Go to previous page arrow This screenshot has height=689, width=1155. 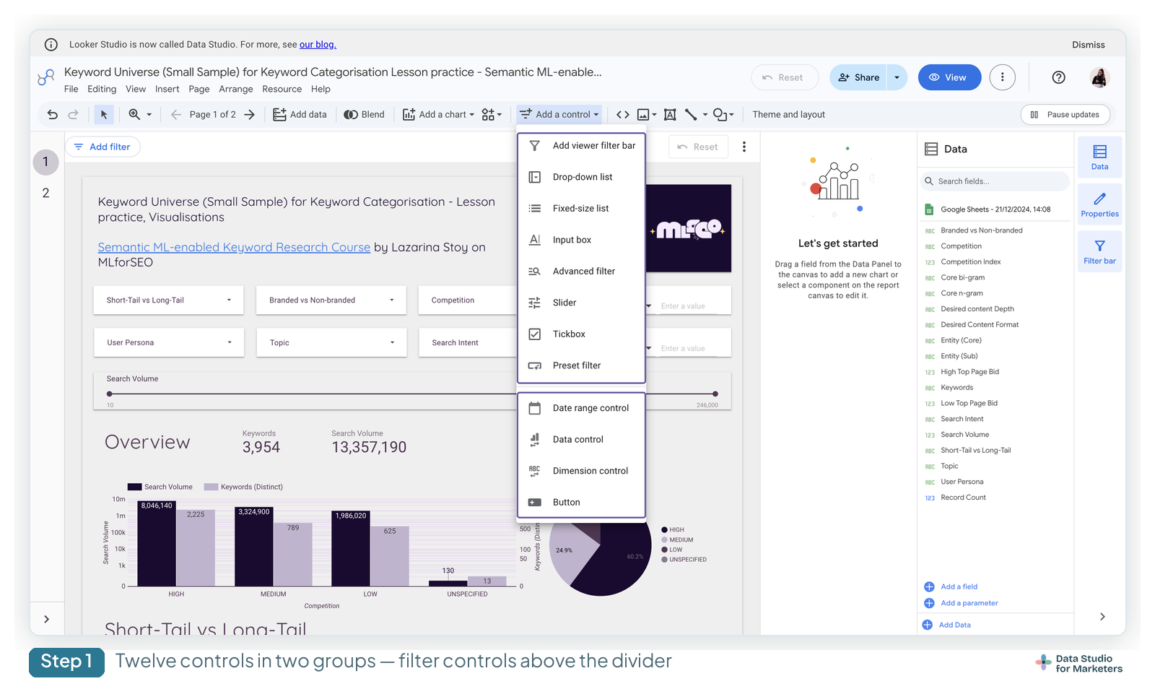click(x=175, y=114)
